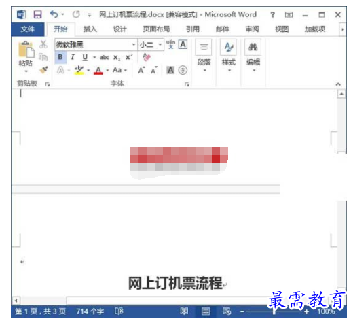Increase font size with larger A
The height and width of the screenshot is (321, 351).
click(141, 70)
